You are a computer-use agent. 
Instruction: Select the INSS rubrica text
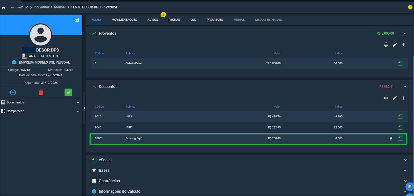(129, 117)
